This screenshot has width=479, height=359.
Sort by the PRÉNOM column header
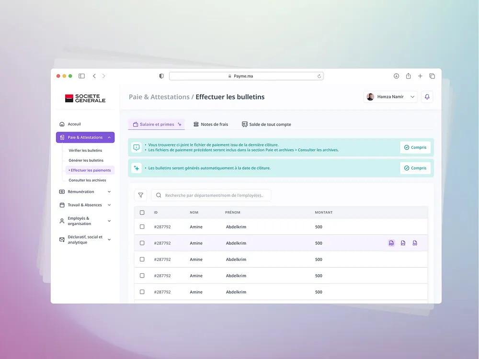(232, 213)
